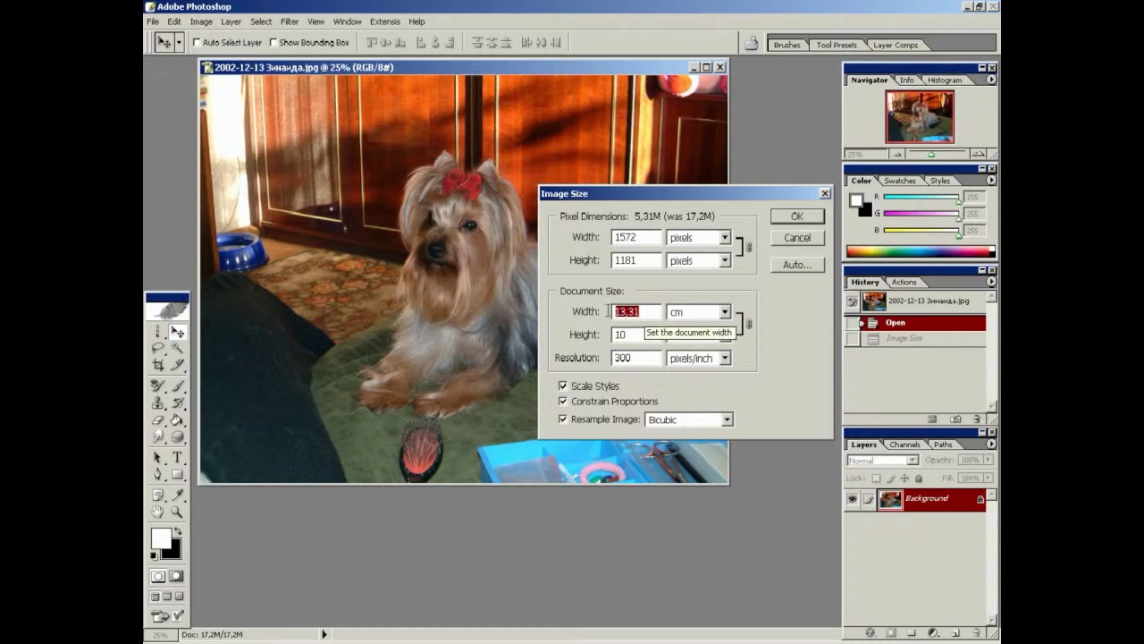This screenshot has width=1144, height=644.
Task: Select the Eraser tool
Action: pyautogui.click(x=158, y=420)
